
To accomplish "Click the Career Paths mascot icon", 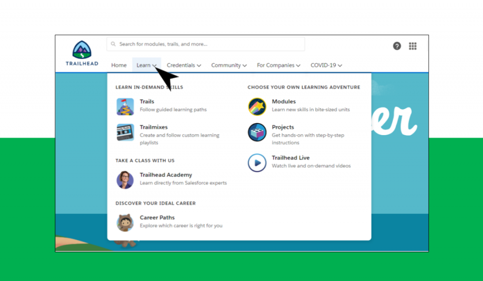I will (125, 223).
